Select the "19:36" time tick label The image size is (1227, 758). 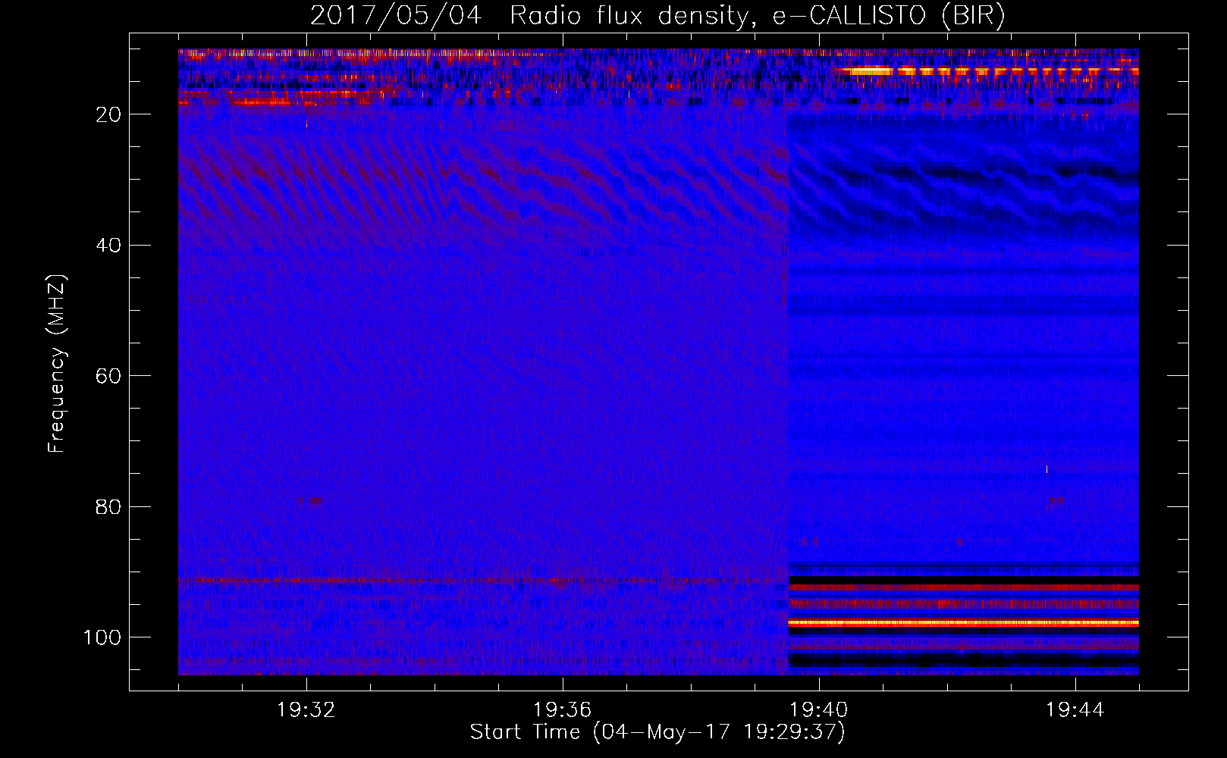(562, 710)
